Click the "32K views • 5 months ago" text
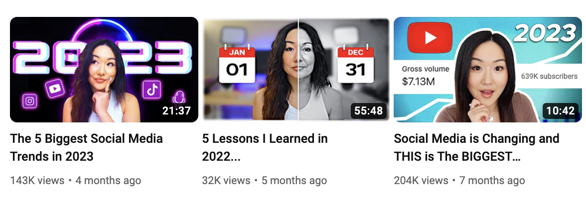This screenshot has height=206, width=586. point(265,181)
